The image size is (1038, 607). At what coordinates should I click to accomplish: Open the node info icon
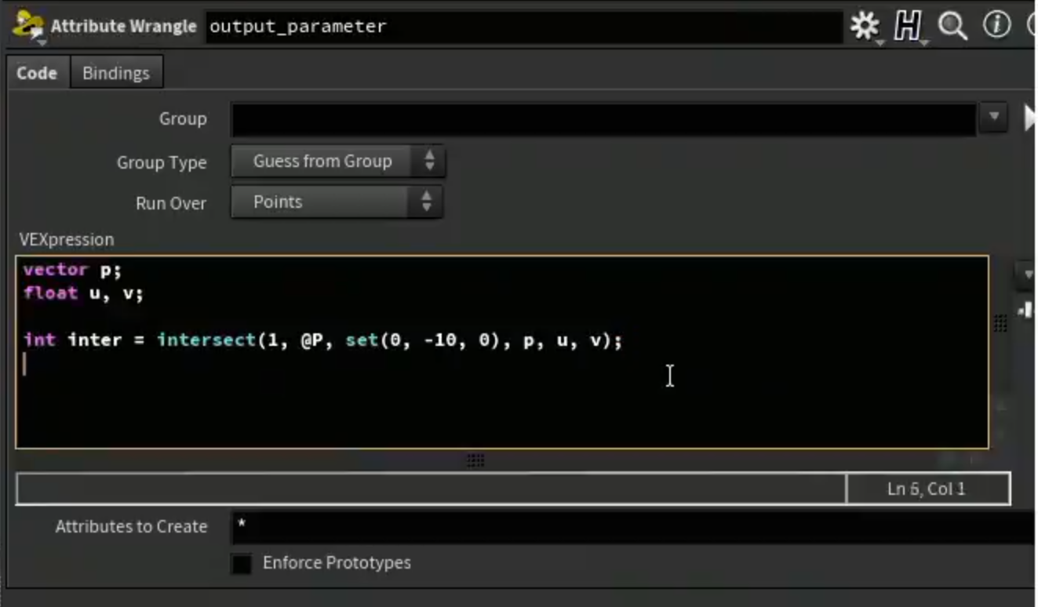point(997,25)
